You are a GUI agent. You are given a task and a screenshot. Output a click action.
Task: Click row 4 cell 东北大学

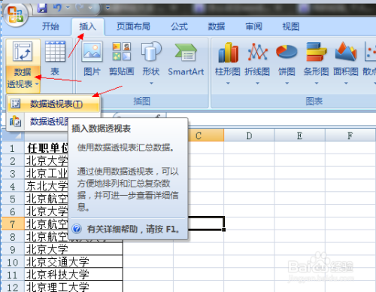[x=47, y=186]
